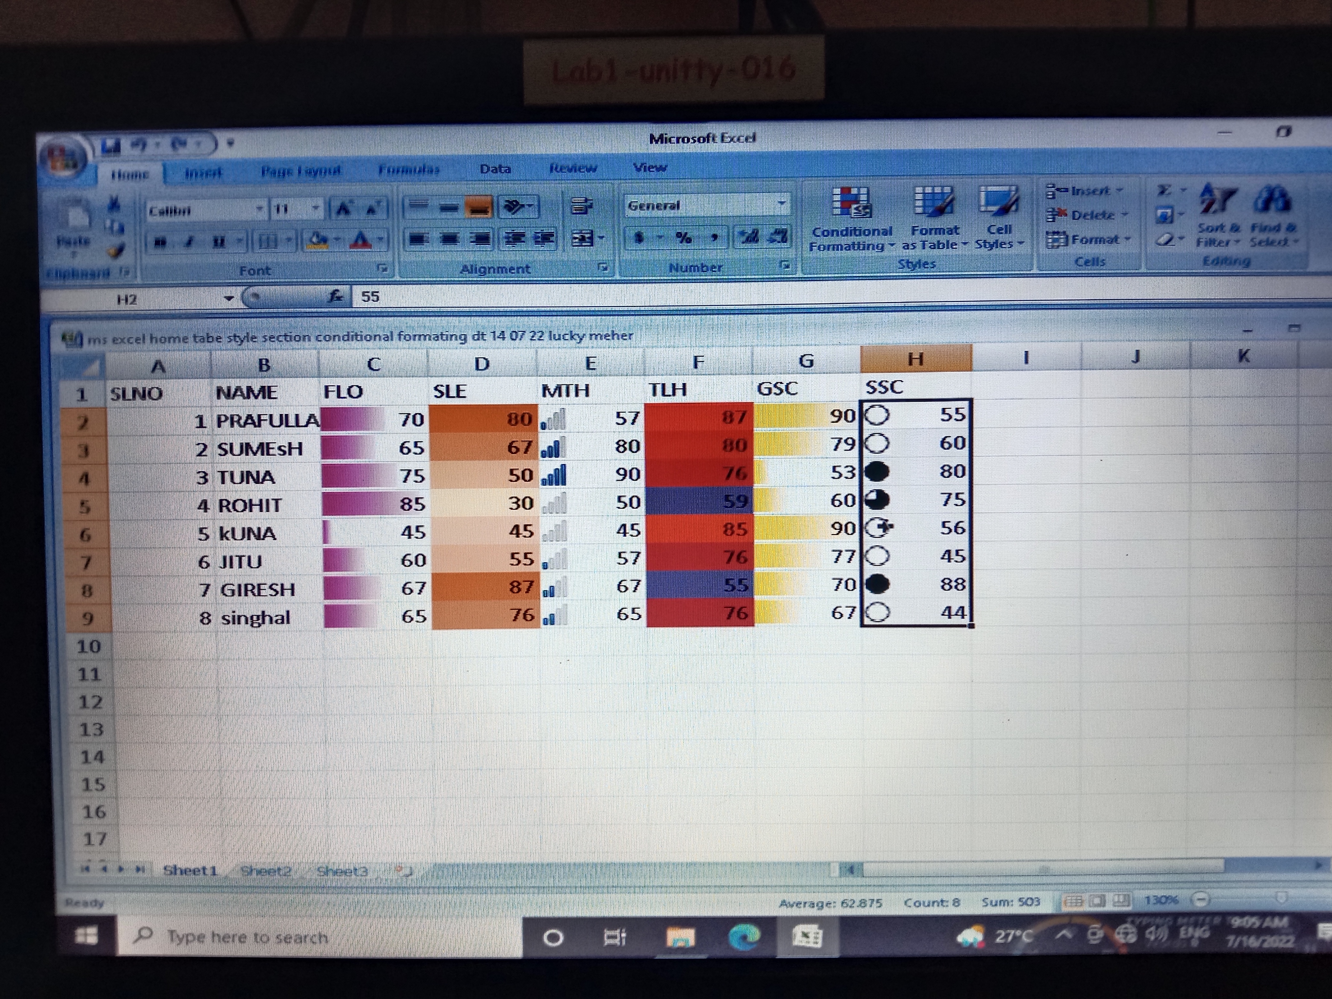Click the Format Painter brush icon

click(x=116, y=249)
